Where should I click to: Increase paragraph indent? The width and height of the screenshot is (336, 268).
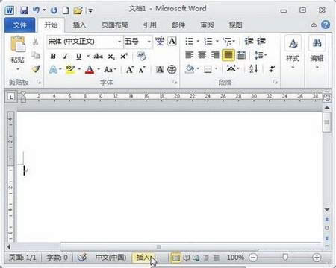[x=261, y=41]
